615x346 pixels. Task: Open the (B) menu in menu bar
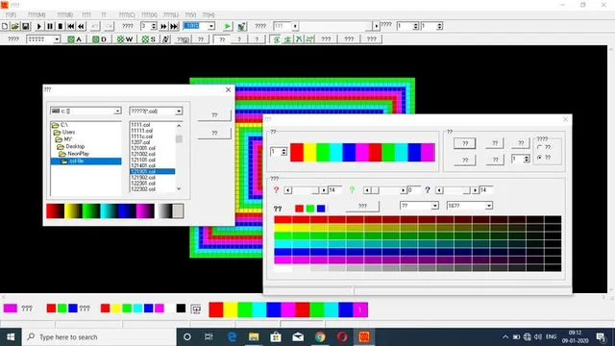pos(65,15)
